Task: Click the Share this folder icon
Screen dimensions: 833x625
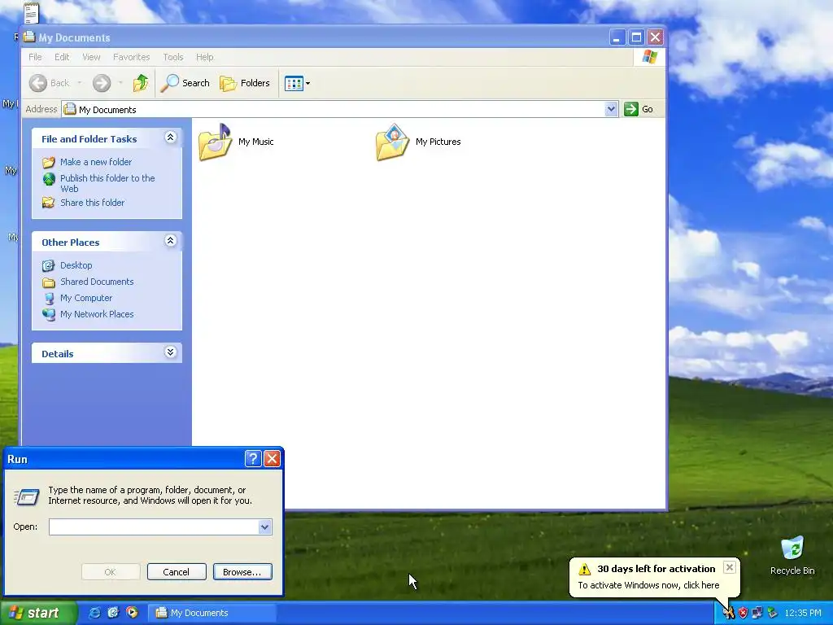Action: coord(48,203)
